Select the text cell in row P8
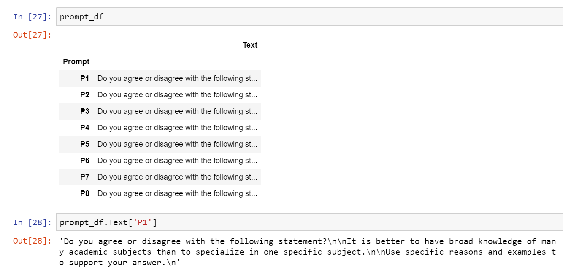571x276 pixels. pos(177,193)
